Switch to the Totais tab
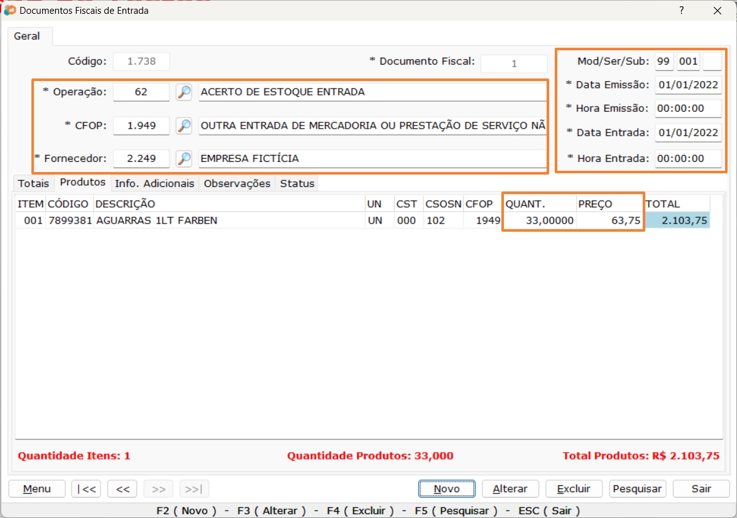 pyautogui.click(x=33, y=183)
